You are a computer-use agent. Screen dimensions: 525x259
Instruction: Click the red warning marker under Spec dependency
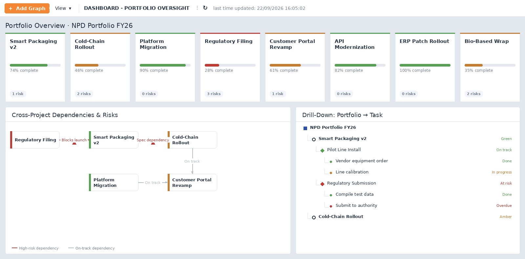click(153, 143)
